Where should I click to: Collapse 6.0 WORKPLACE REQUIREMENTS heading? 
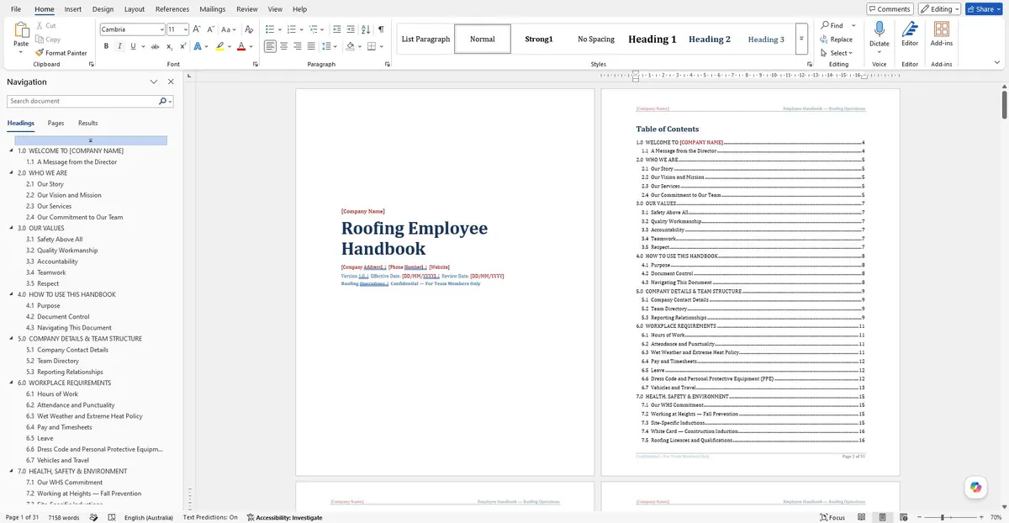[x=12, y=383]
